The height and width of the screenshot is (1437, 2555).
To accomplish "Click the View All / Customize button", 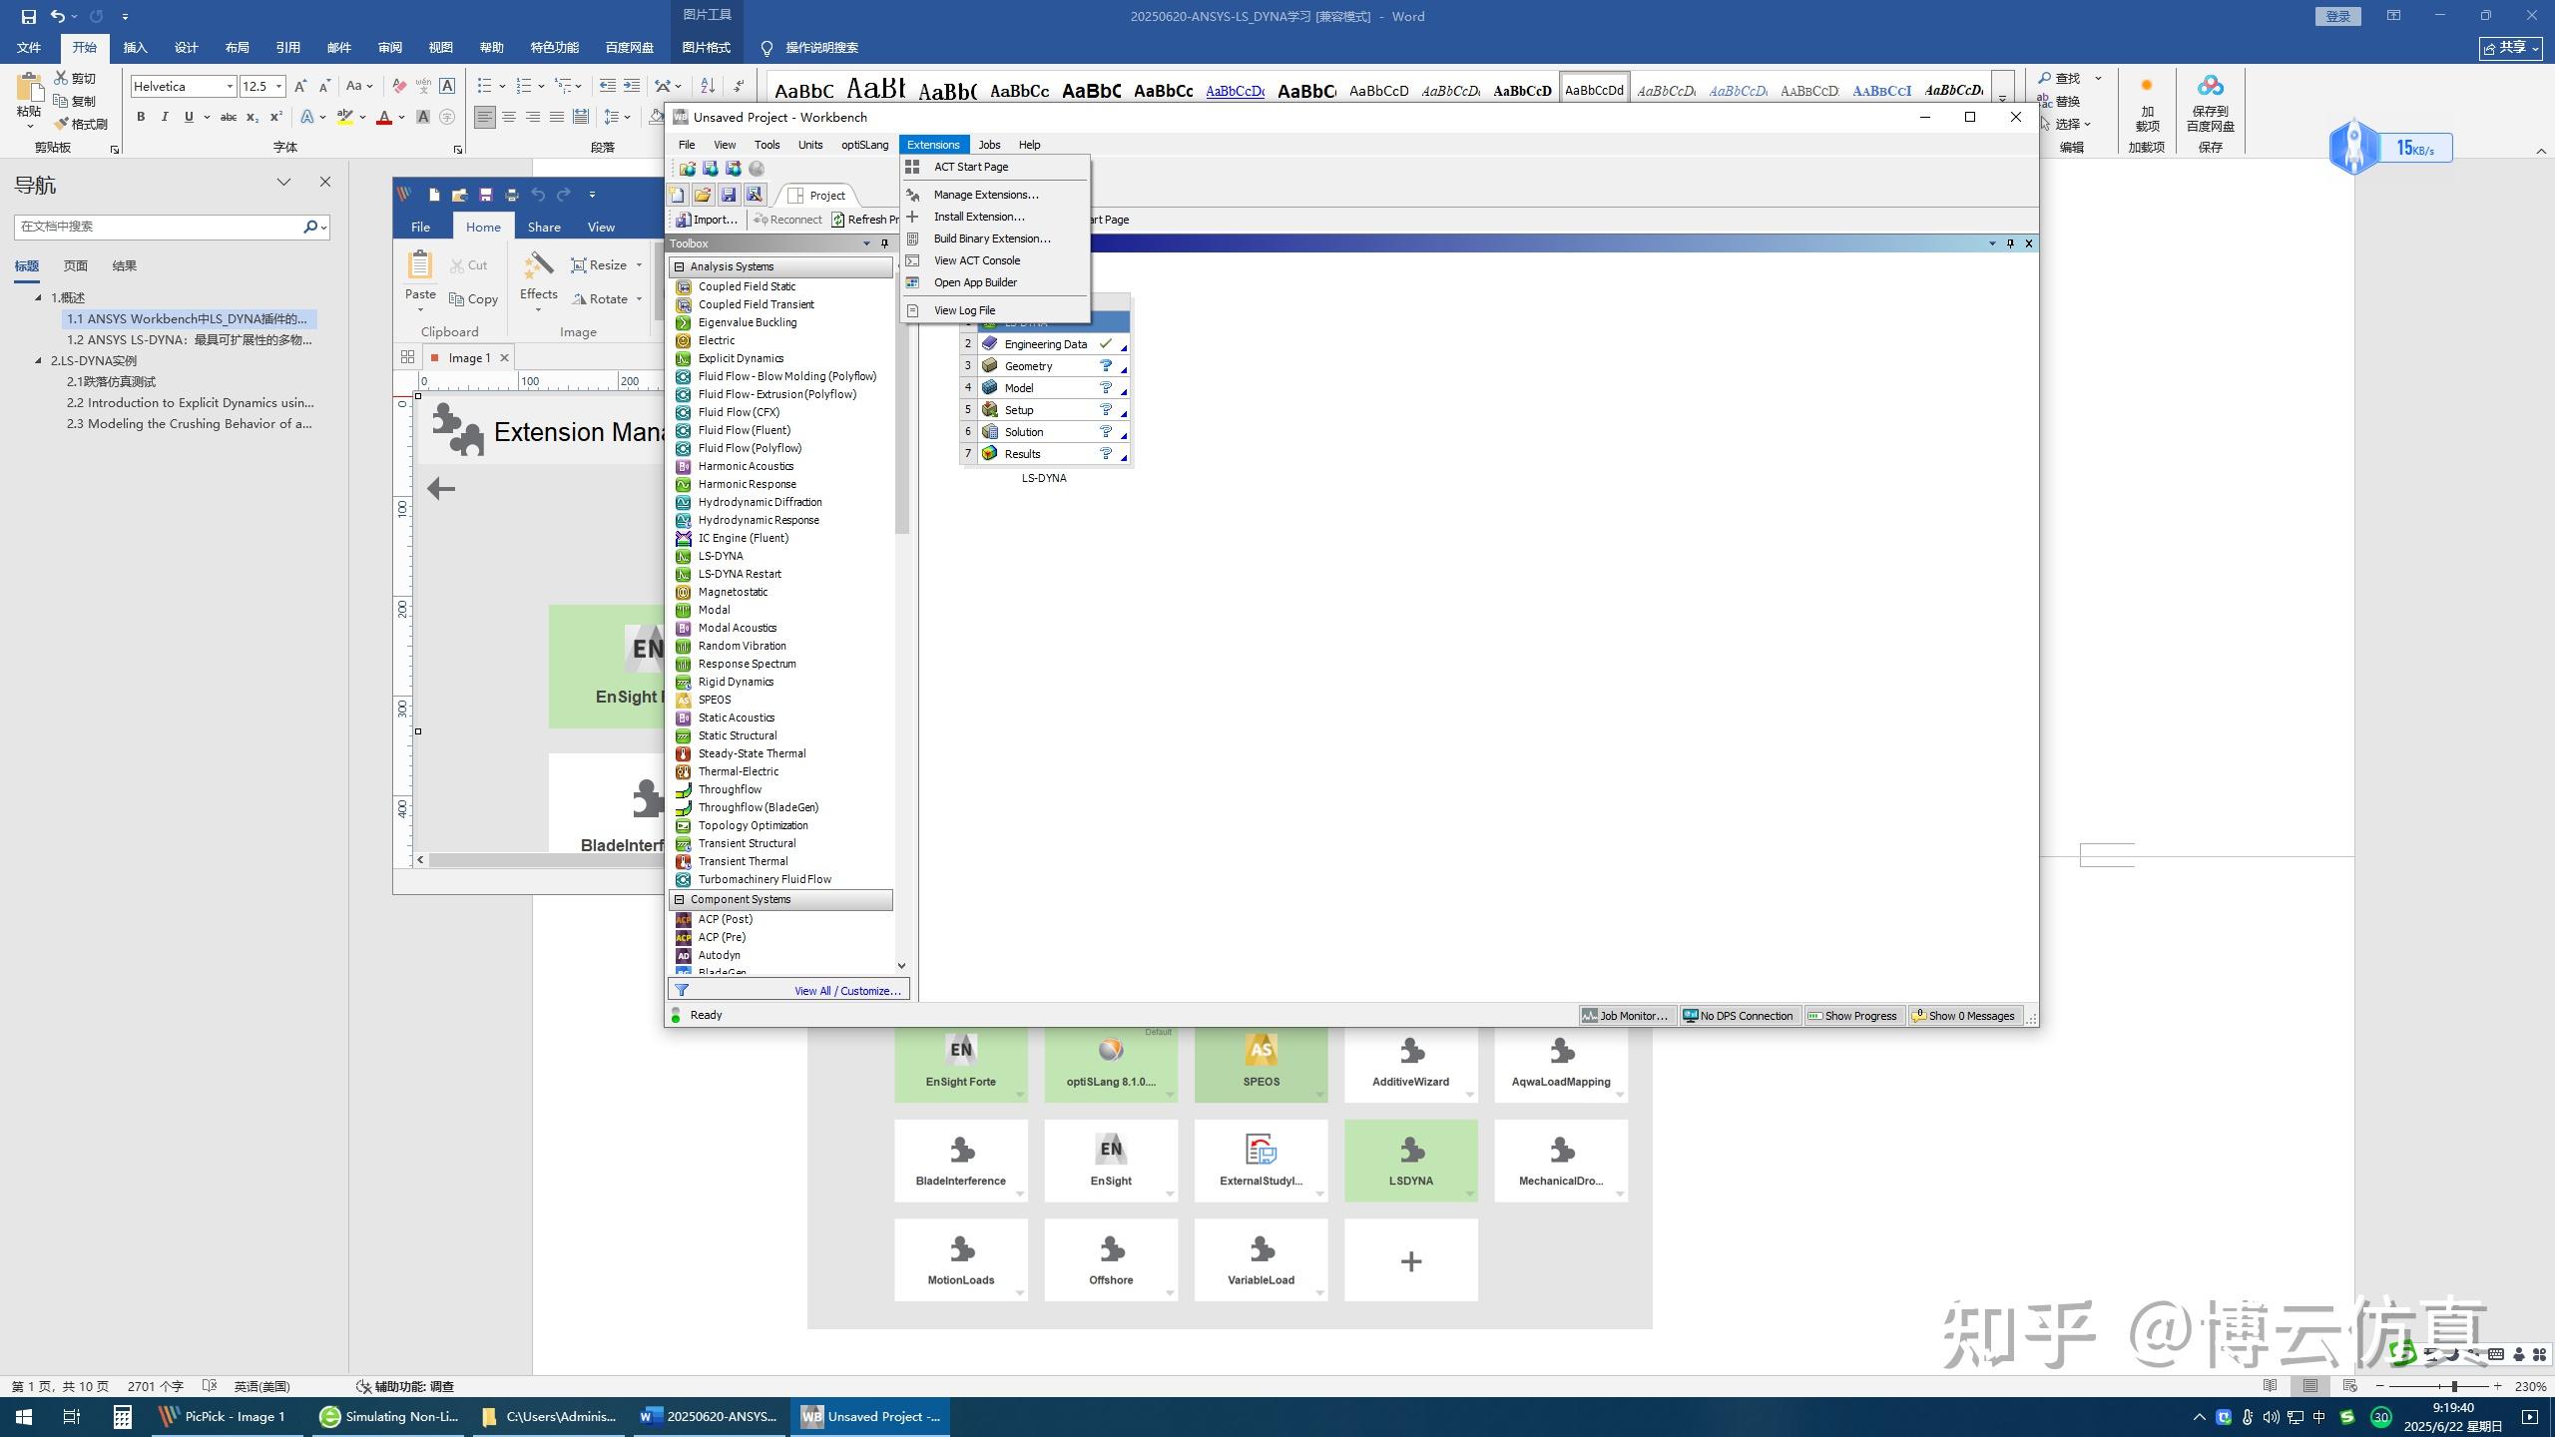I will coord(846,990).
